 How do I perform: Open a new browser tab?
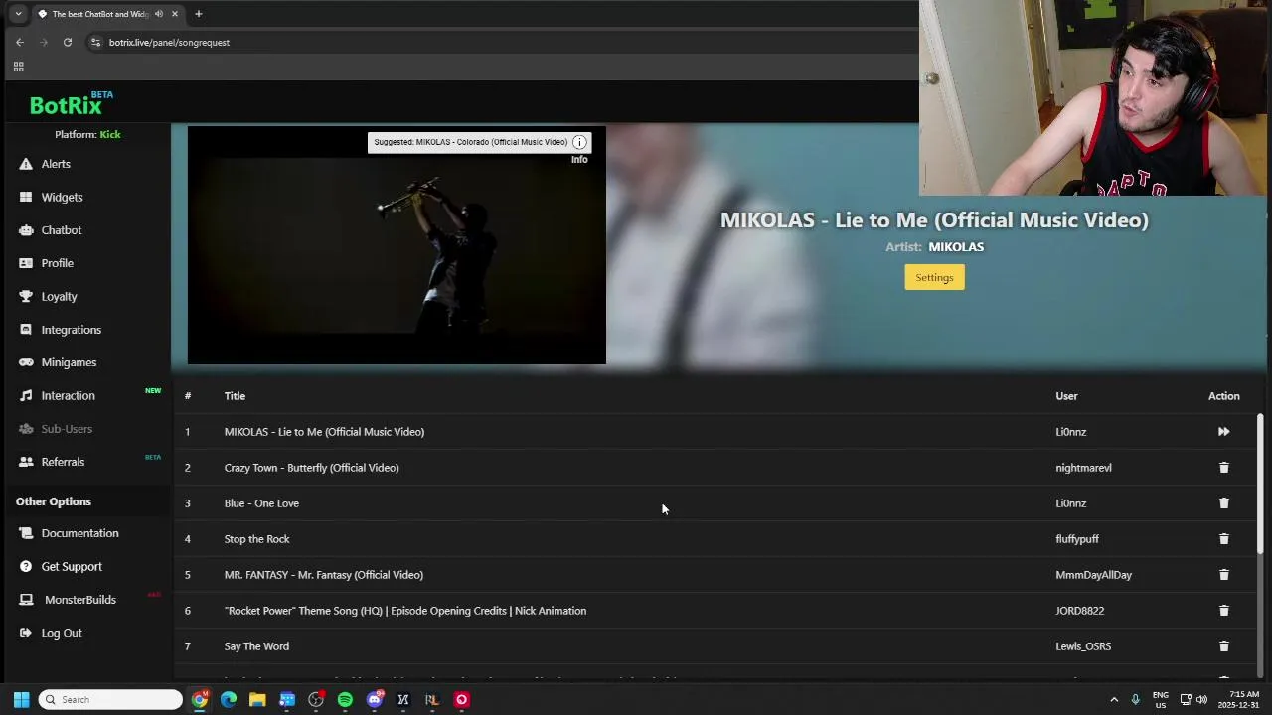pyautogui.click(x=198, y=14)
